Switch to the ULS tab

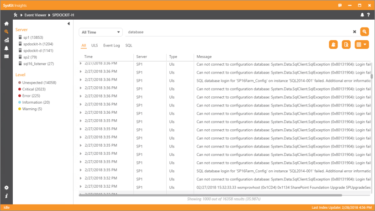(95, 46)
